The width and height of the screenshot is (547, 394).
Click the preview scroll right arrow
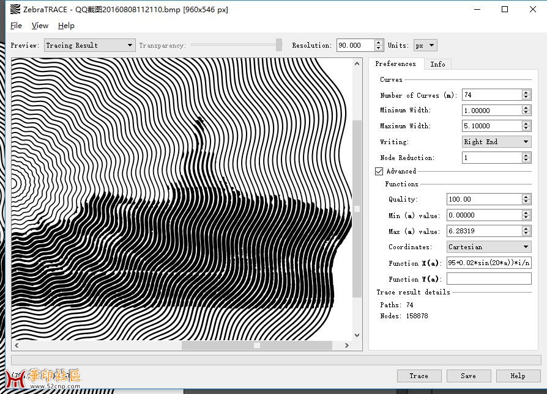(x=347, y=345)
